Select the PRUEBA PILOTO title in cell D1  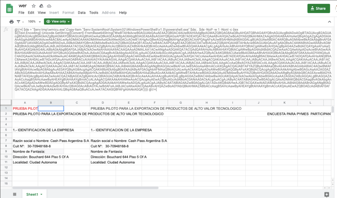coord(166,108)
